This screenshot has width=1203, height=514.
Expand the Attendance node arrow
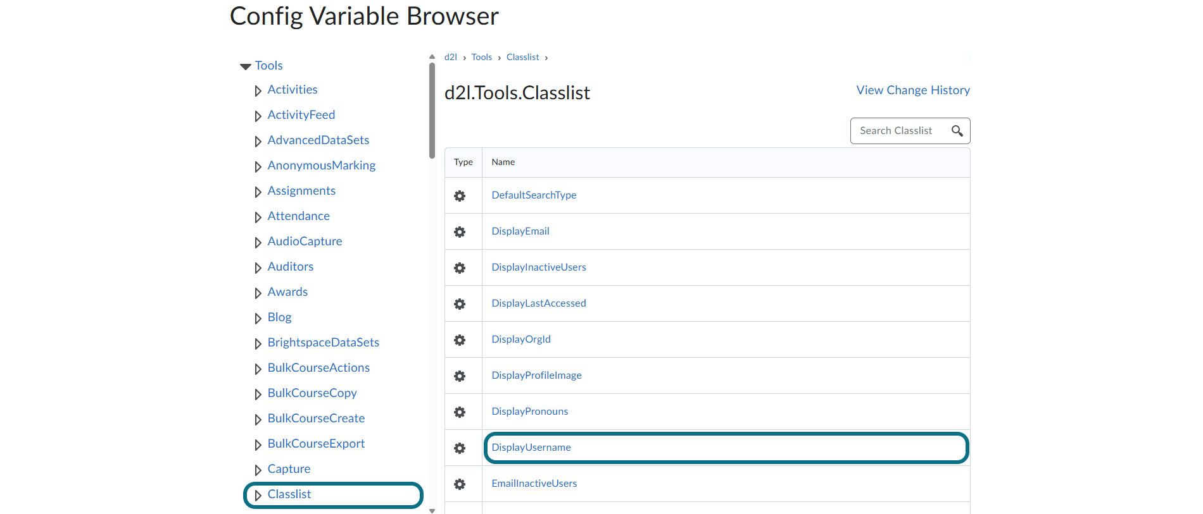click(x=258, y=217)
